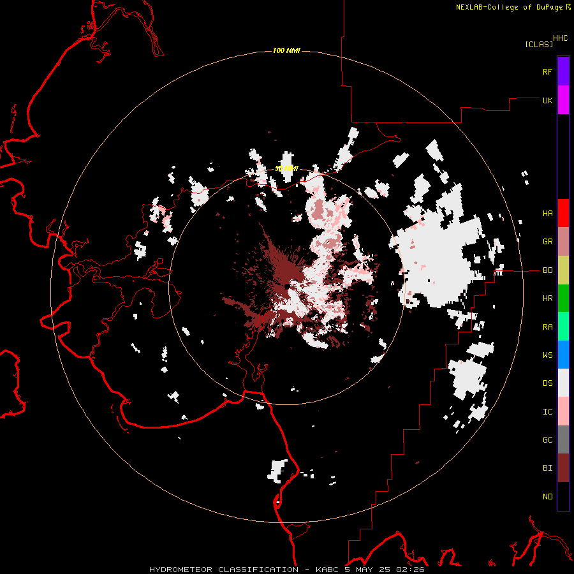Click the DS legend label
Viewport: 574px width, 574px height.
click(x=547, y=383)
